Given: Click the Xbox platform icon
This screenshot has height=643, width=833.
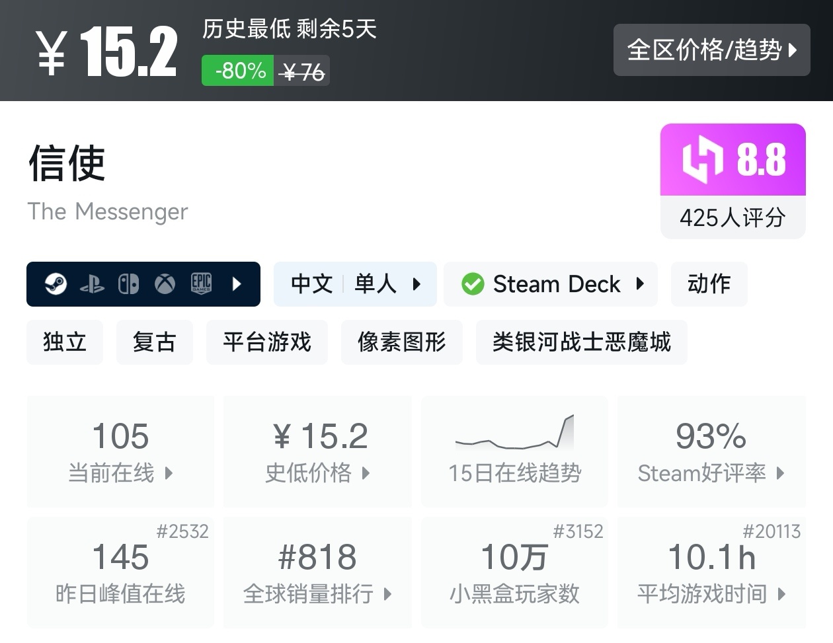Looking at the screenshot, I should click(165, 284).
